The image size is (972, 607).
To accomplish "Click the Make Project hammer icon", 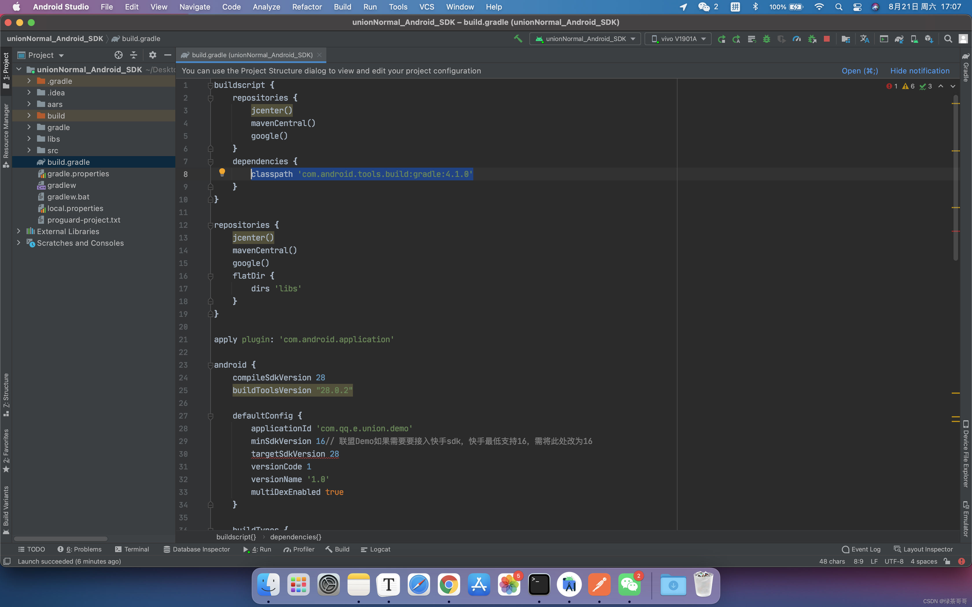I will (x=518, y=38).
